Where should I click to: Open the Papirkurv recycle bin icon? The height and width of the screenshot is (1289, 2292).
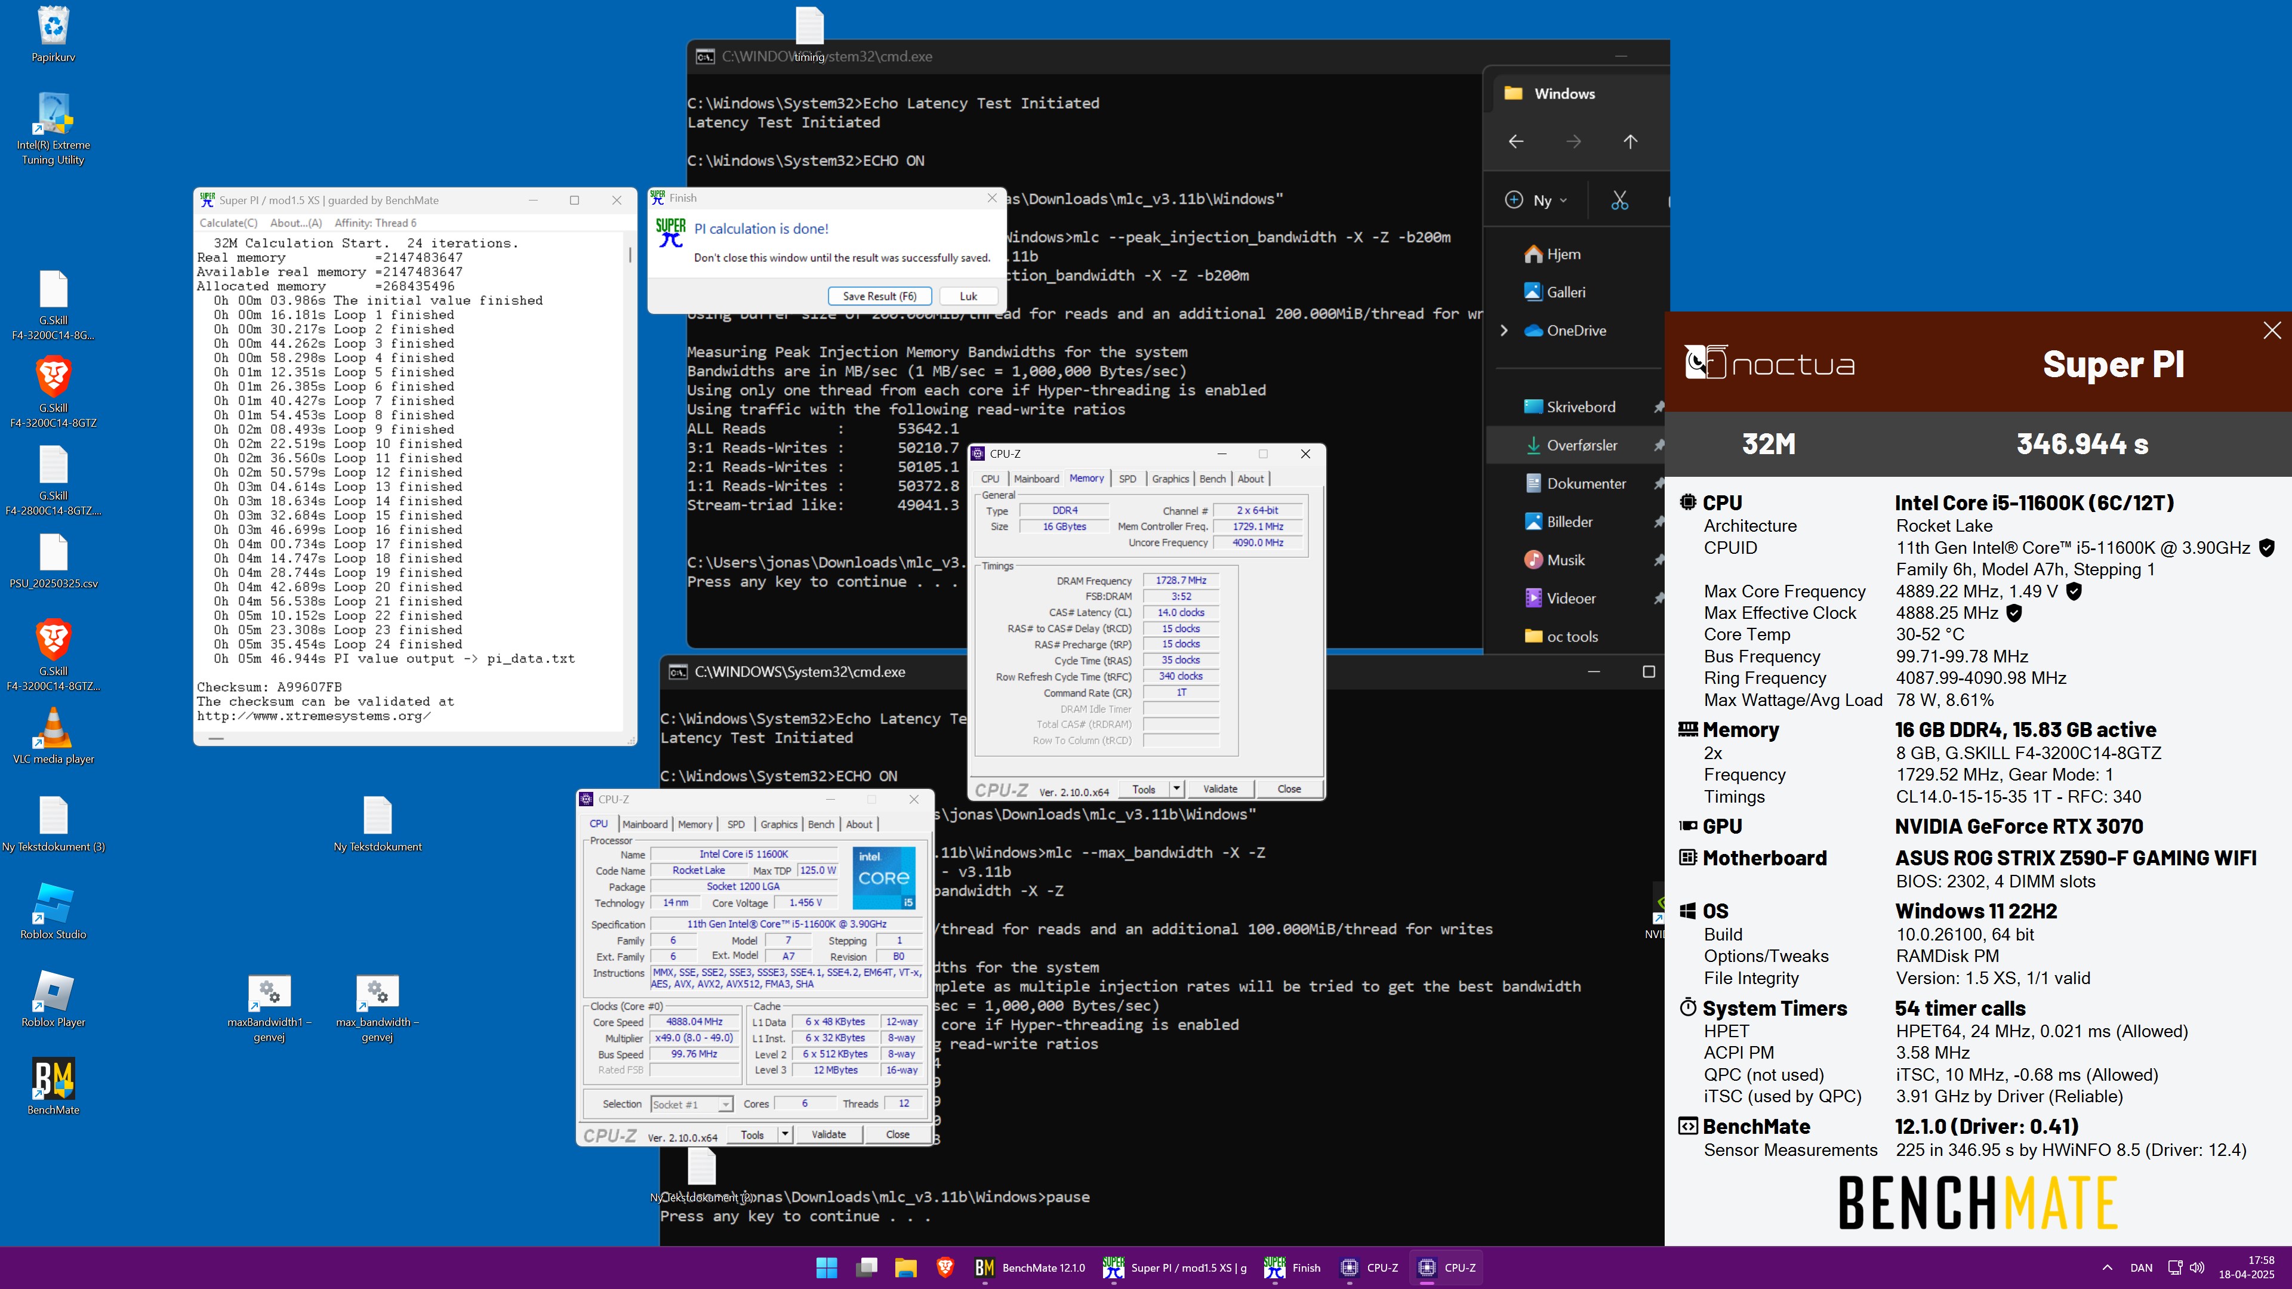coord(53,34)
